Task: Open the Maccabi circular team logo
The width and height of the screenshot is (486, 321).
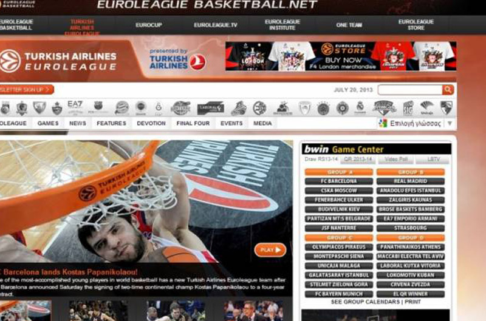Action: click(x=259, y=108)
